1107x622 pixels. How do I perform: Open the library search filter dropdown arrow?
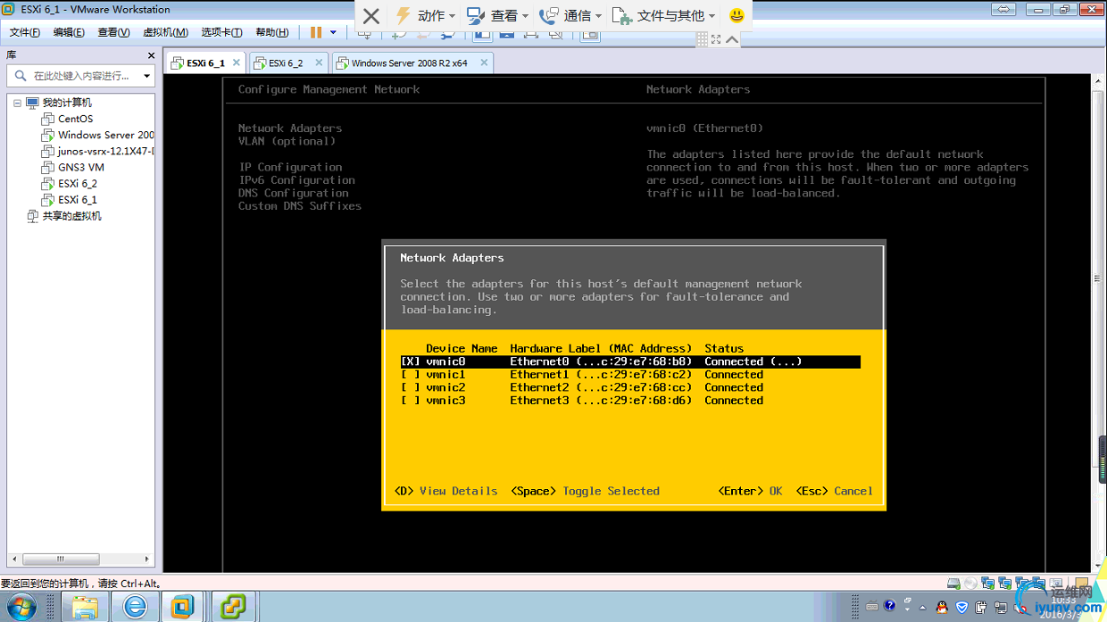148,76
